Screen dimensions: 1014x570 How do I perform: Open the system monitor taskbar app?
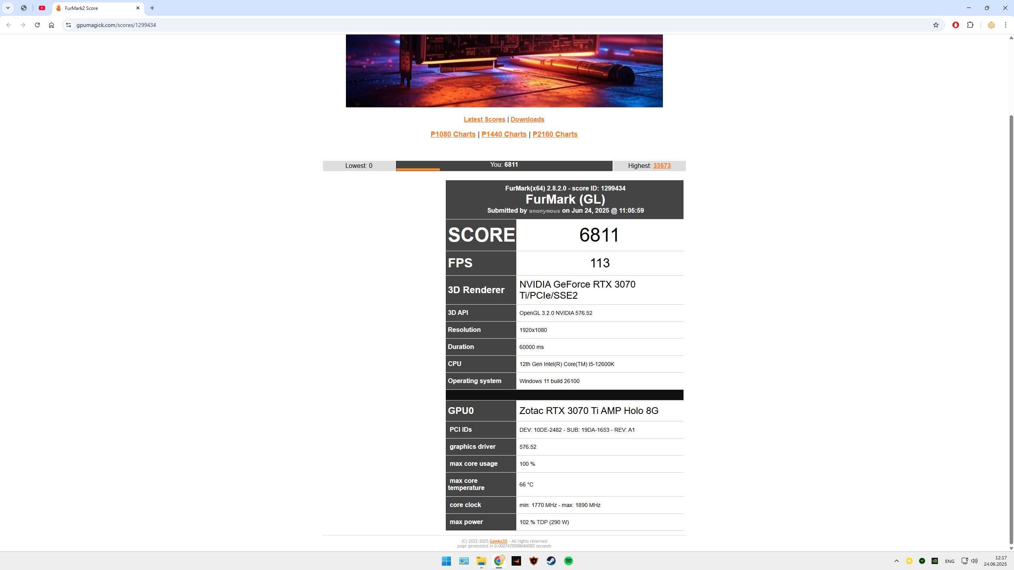464,561
